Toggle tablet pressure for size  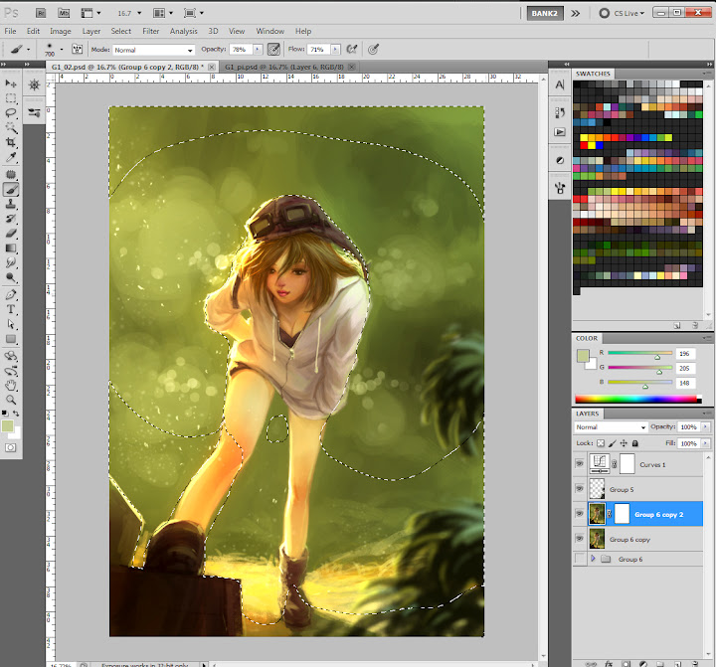pyautogui.click(x=374, y=50)
